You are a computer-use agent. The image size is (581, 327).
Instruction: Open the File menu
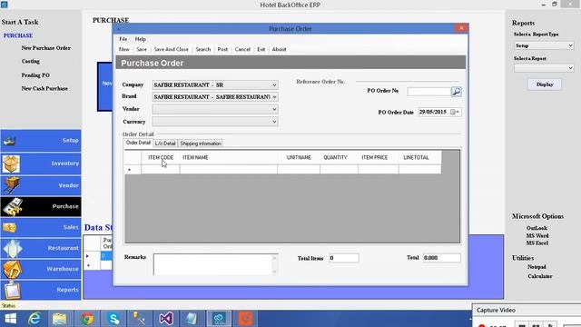click(x=123, y=39)
